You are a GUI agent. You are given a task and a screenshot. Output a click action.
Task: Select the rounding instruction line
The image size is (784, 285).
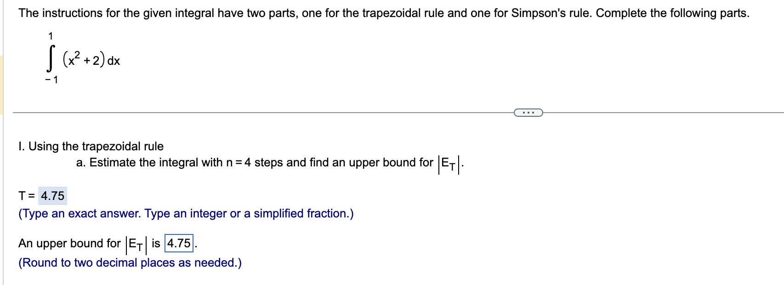pos(129,262)
